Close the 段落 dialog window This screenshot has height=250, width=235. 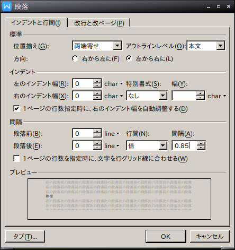coord(229,7)
